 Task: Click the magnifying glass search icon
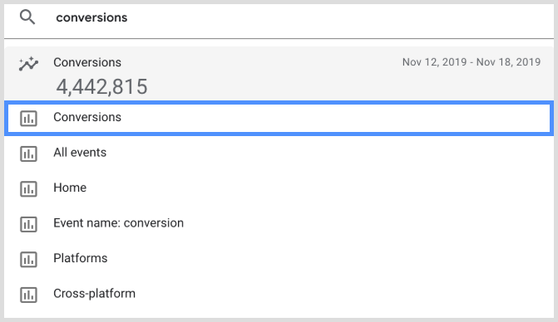tap(27, 17)
